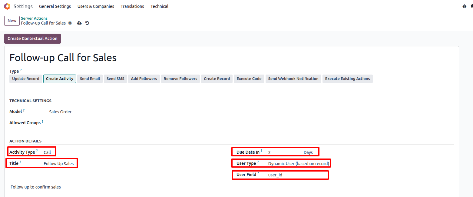This screenshot has height=197, width=473.
Task: Click the cloud save record icon
Action: (79, 23)
